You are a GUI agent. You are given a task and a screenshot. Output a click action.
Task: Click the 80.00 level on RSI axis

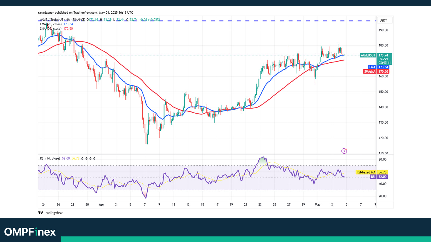382,160
